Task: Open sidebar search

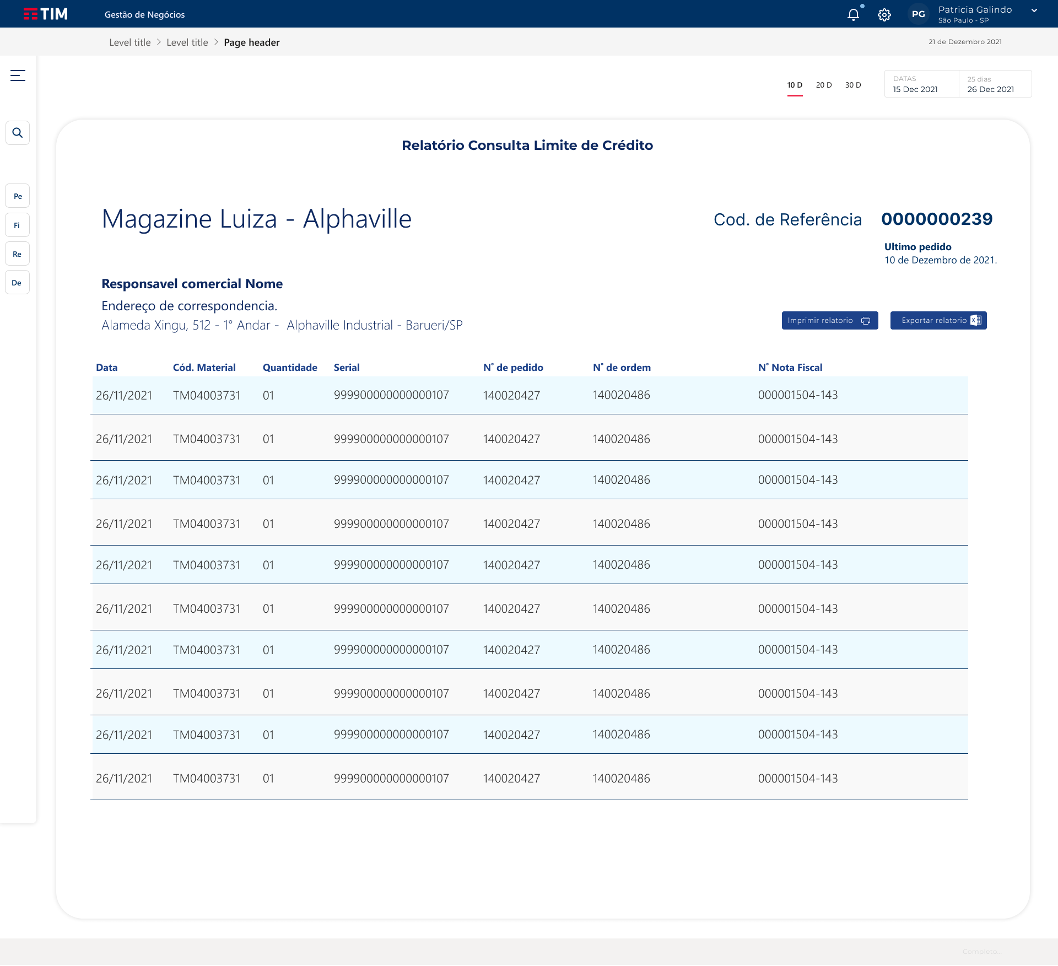Action: point(18,133)
